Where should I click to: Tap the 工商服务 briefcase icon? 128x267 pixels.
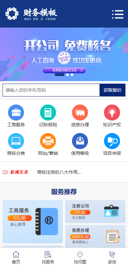point(16,113)
